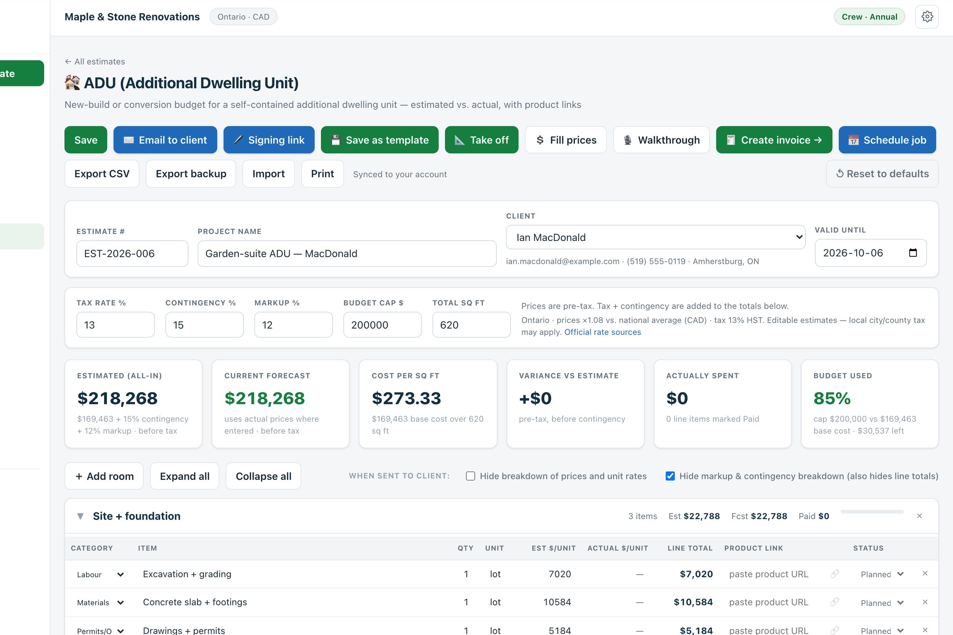Edit the Budget cap $ field

click(x=382, y=325)
